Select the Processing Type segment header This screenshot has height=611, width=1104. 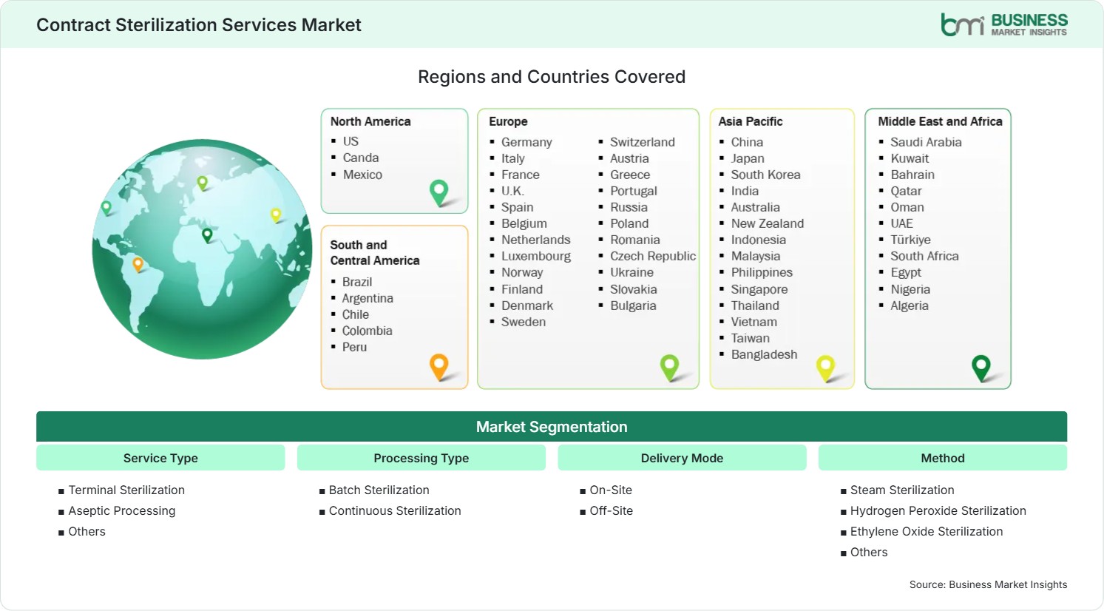point(421,458)
